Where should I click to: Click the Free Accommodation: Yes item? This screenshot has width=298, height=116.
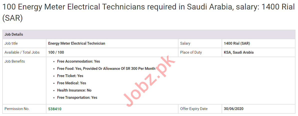click(x=79, y=61)
